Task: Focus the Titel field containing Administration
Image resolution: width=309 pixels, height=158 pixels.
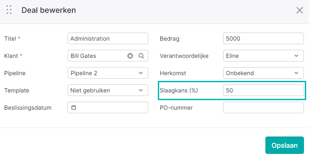Action: tap(108, 38)
